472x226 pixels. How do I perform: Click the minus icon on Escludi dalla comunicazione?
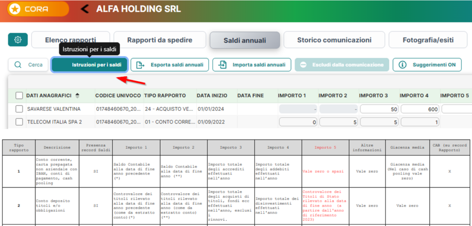[x=303, y=65]
